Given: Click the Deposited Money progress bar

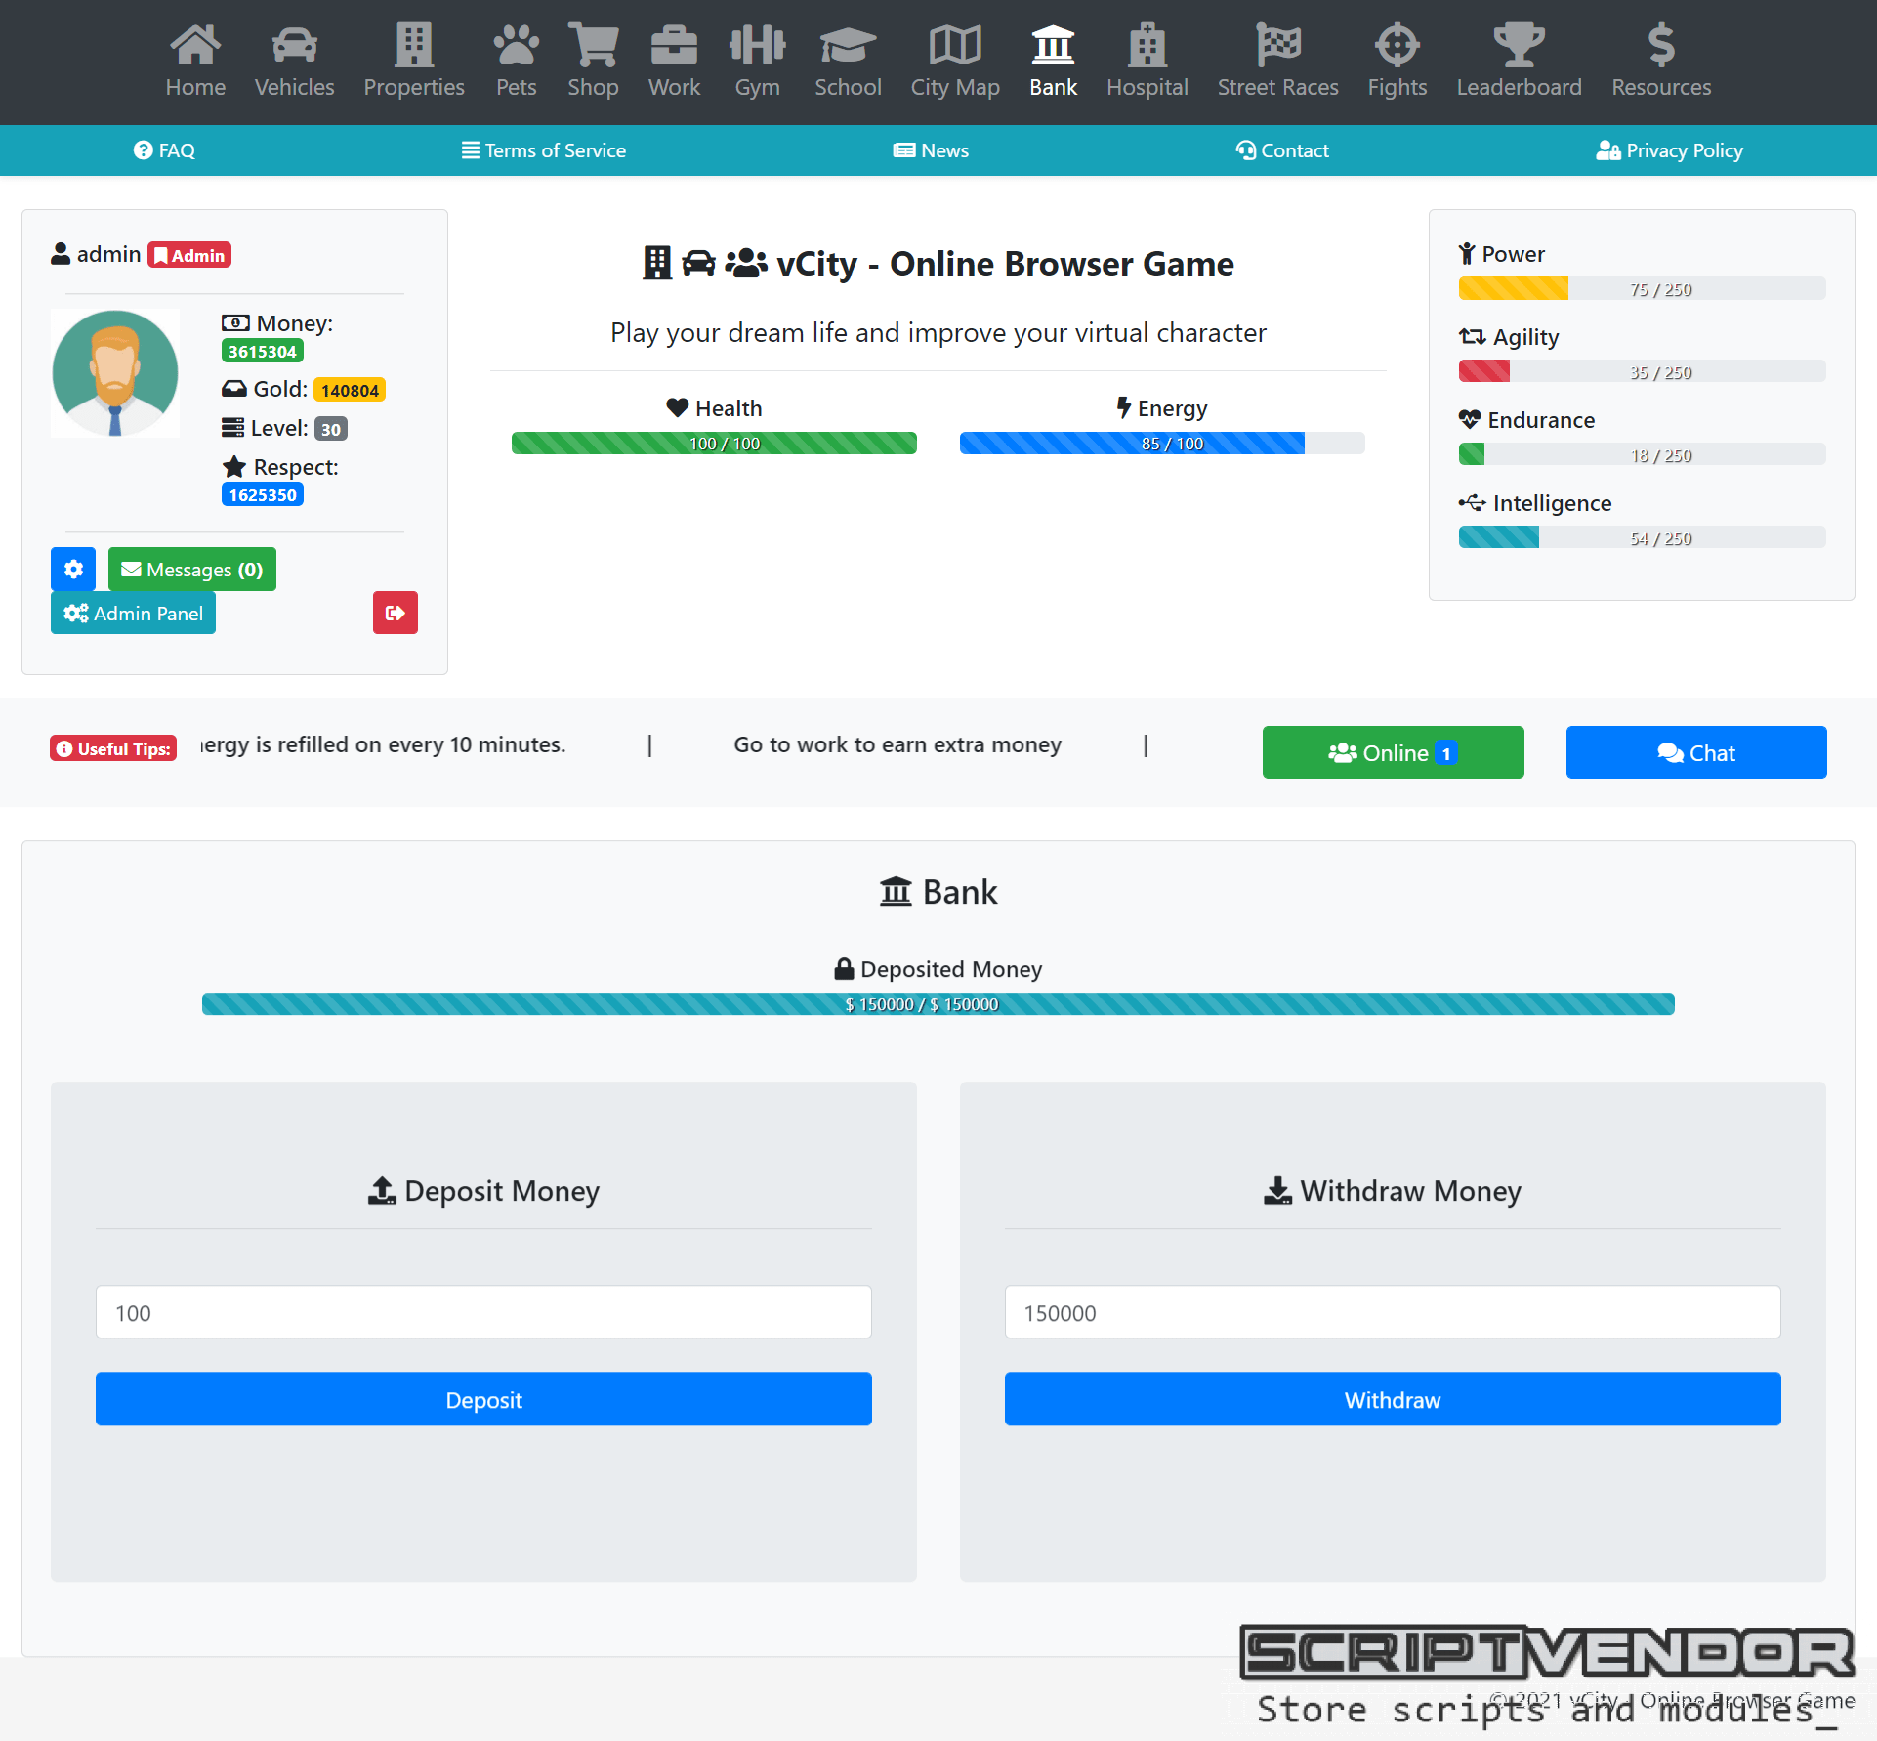Looking at the screenshot, I should pyautogui.click(x=938, y=1004).
